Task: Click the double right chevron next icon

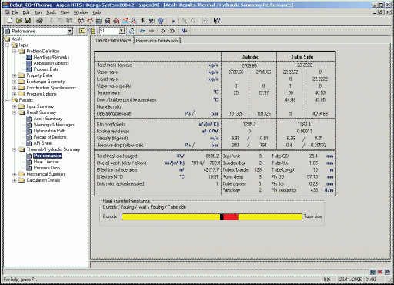Action: (x=172, y=31)
